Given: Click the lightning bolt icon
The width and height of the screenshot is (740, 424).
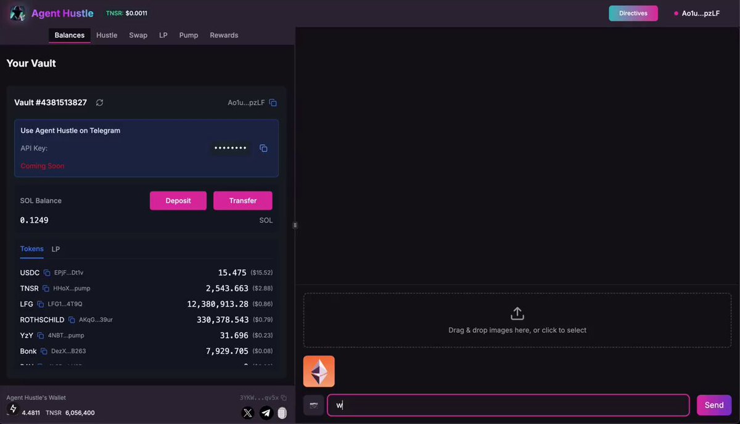Looking at the screenshot, I should (x=13, y=409).
